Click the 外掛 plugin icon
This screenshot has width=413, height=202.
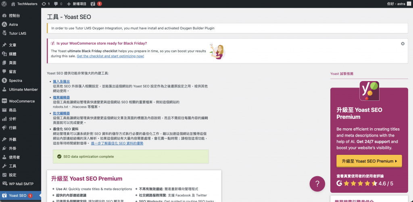click(x=4, y=148)
